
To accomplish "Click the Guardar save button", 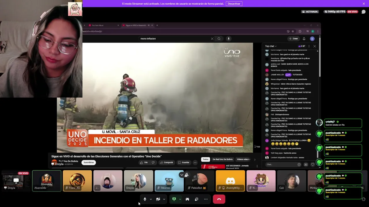I will click(184, 162).
